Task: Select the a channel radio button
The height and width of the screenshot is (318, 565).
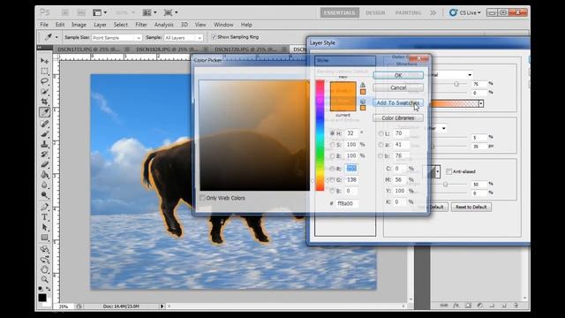Action: point(380,145)
